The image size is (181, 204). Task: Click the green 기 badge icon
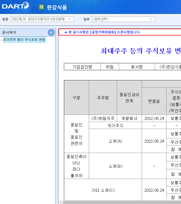click(41, 7)
